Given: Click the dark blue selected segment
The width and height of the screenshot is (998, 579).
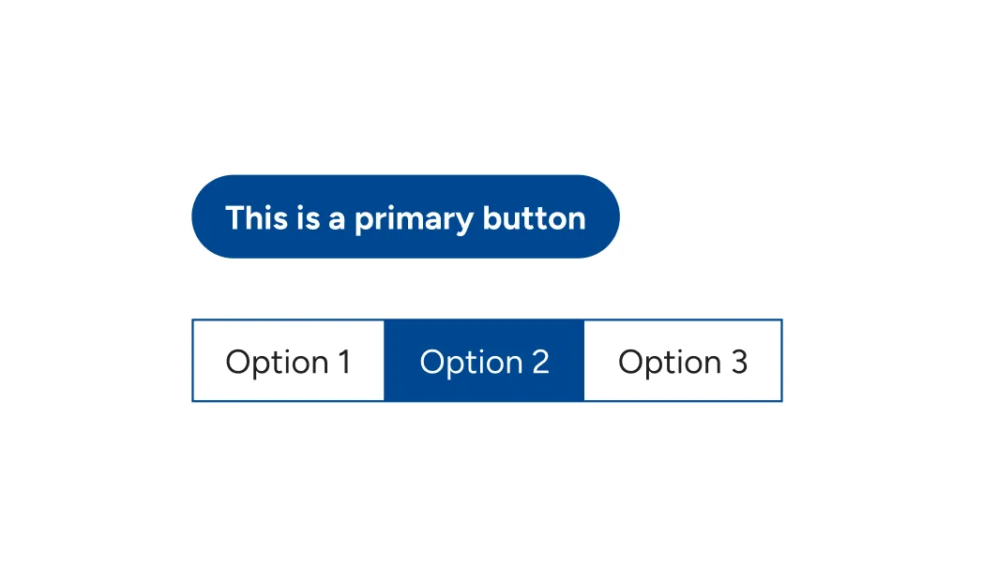Looking at the screenshot, I should point(484,361).
